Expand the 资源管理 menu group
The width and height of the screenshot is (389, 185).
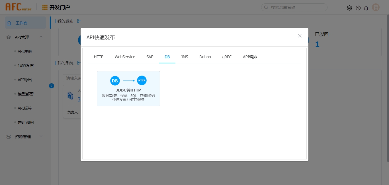click(41, 136)
